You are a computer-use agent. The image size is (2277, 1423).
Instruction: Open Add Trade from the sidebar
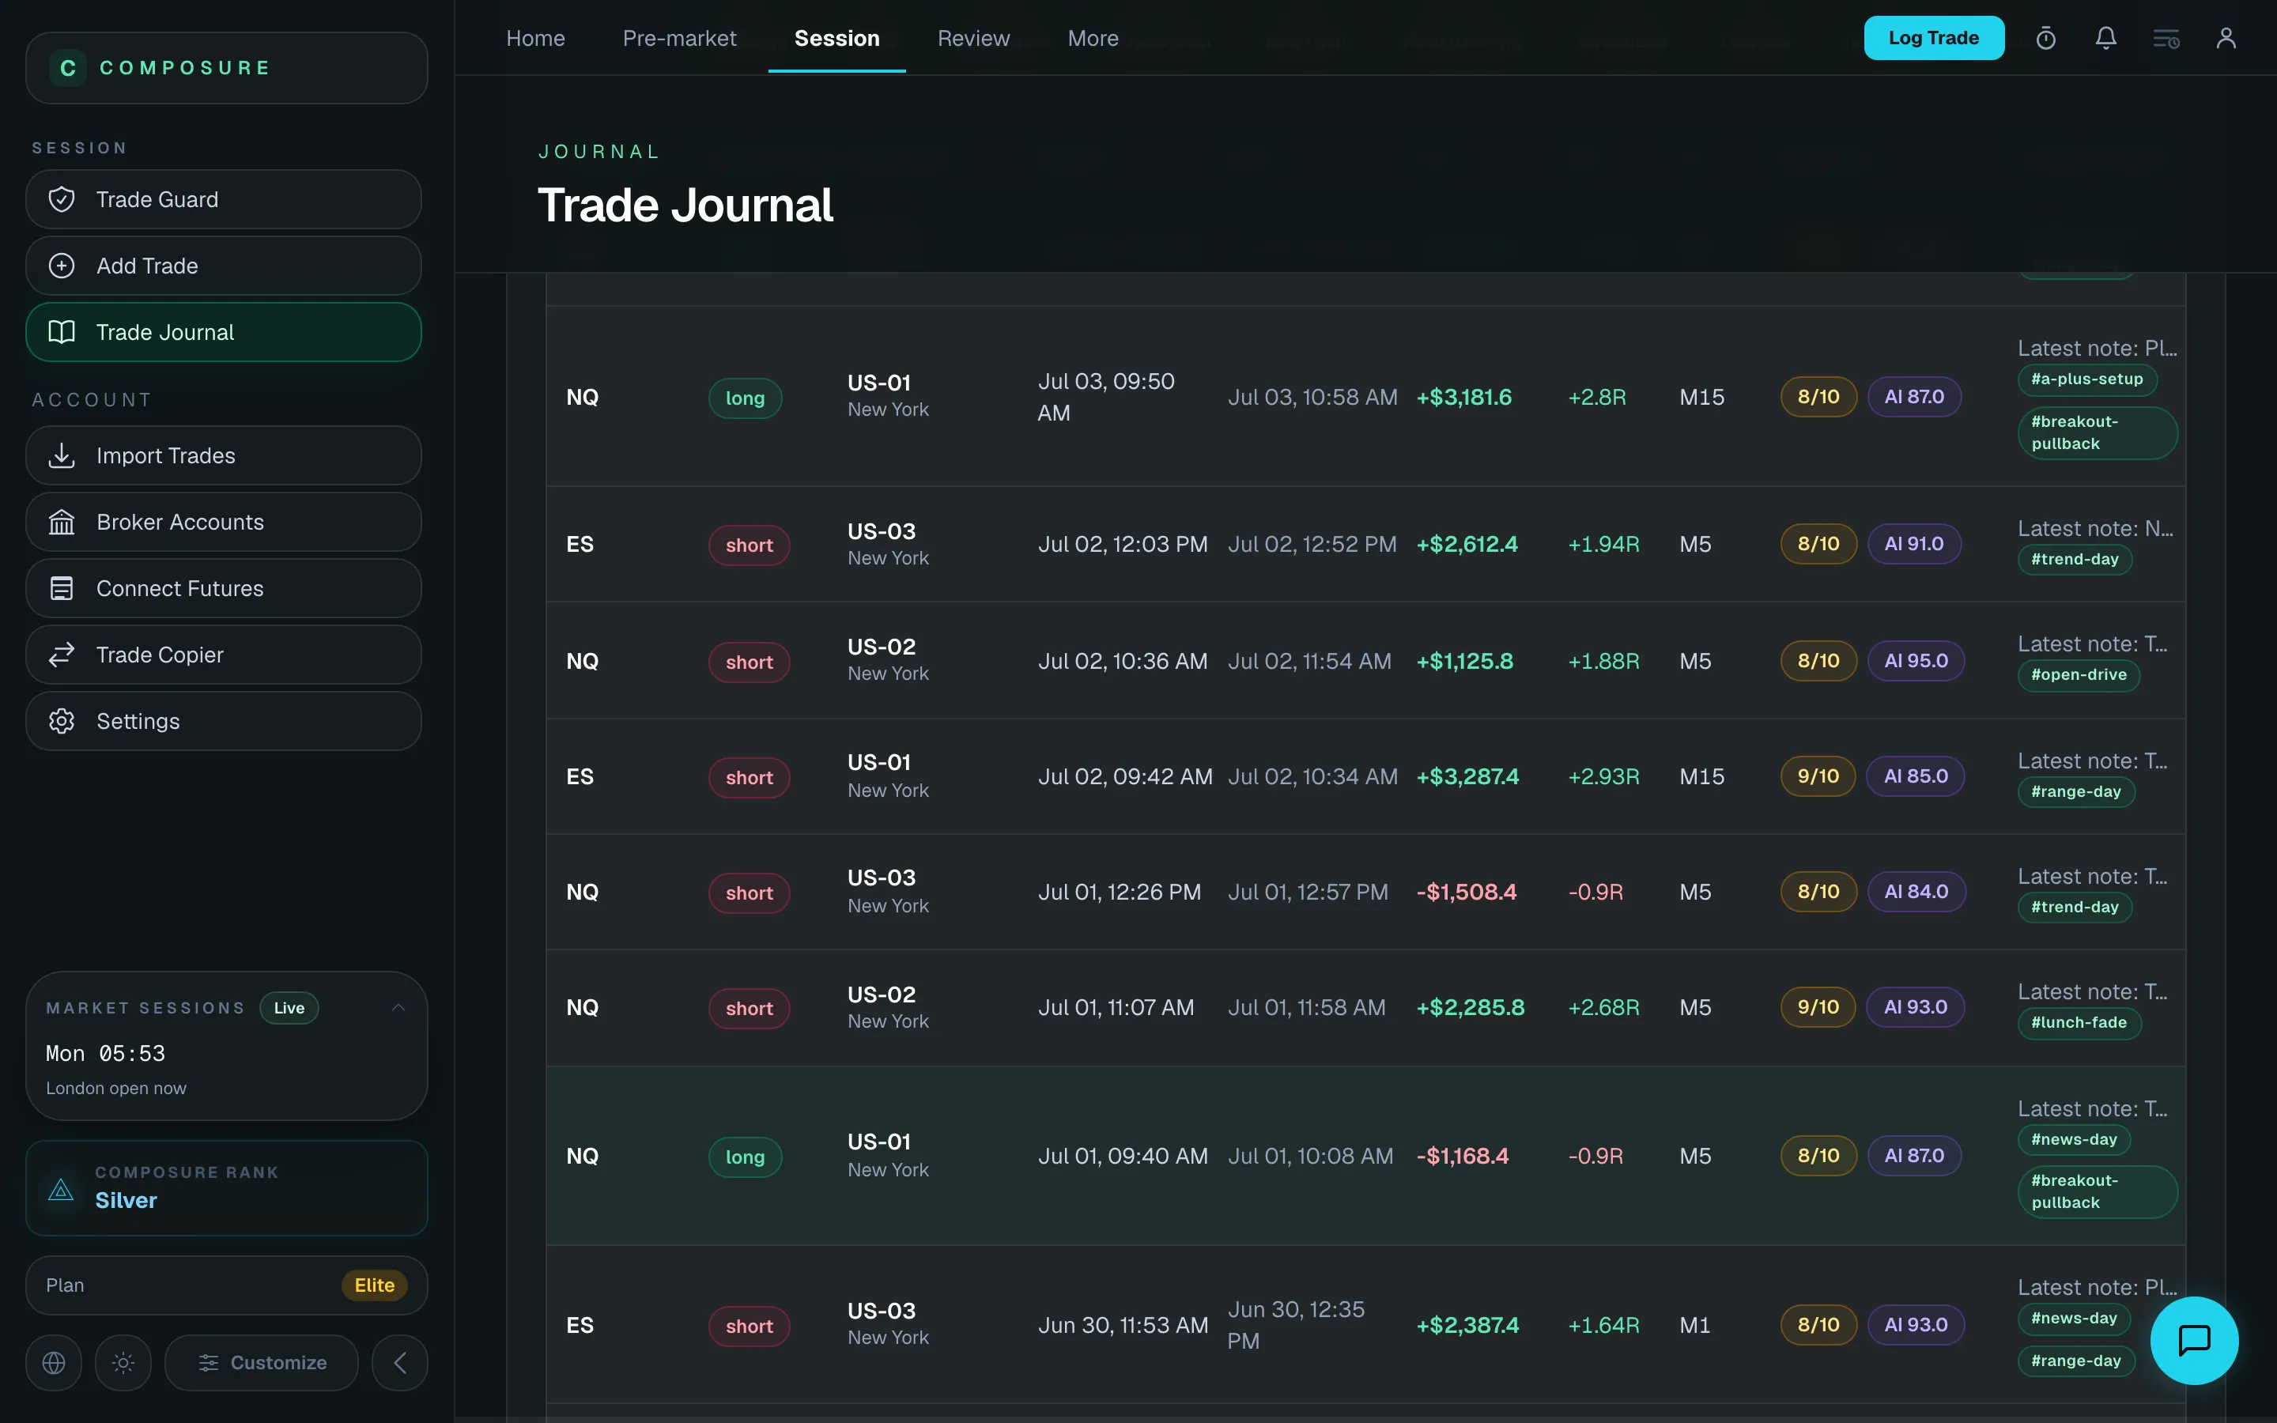224,266
